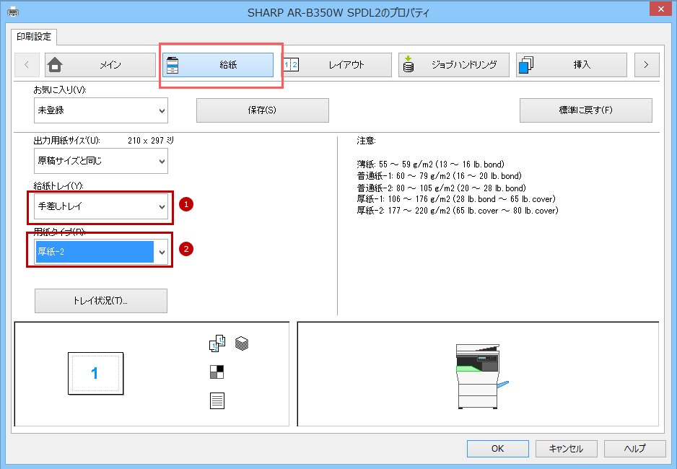Click the database icon on ジョブハンドリング tab
Viewport: 677px width, 469px height.
[408, 64]
